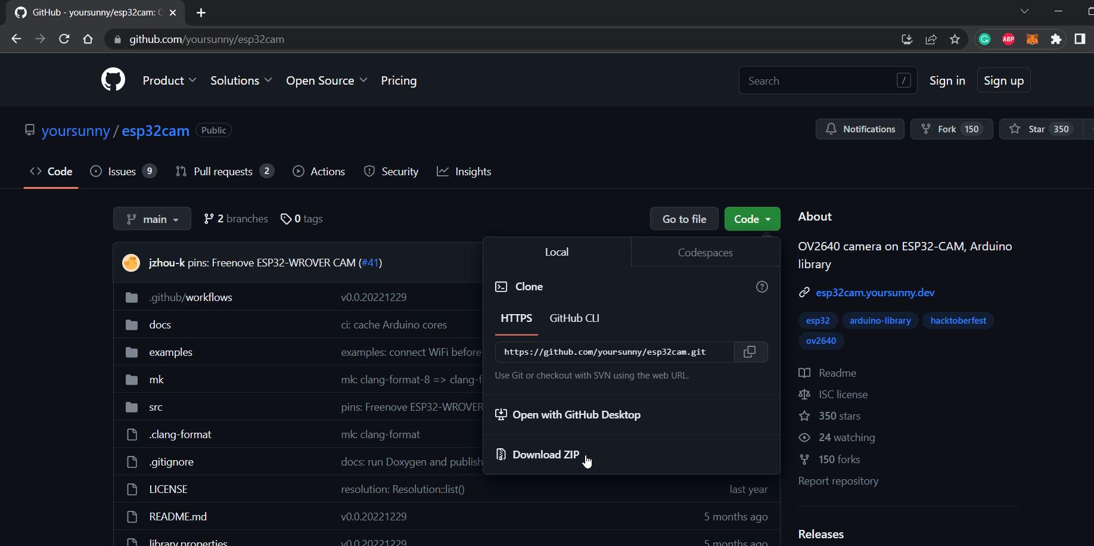Viewport: 1094px width, 546px height.
Task: Toggle the green Code dropdown button
Action: [752, 219]
